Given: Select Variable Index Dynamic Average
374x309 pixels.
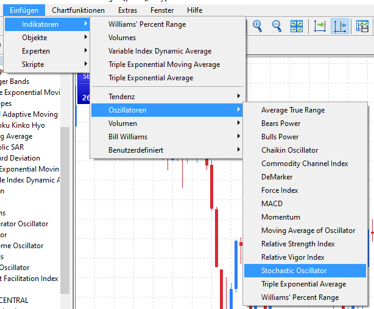Looking at the screenshot, I should [x=168, y=51].
